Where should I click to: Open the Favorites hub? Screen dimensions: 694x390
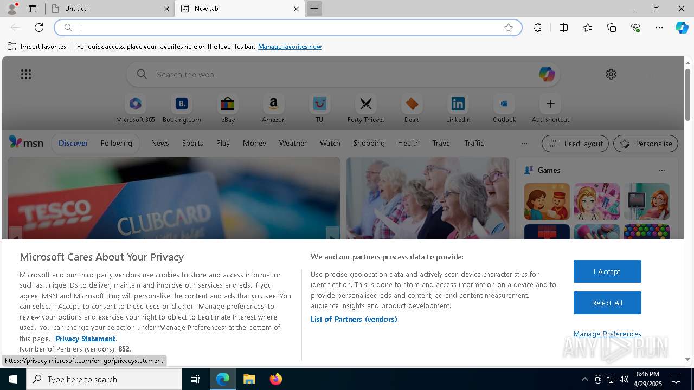click(588, 28)
